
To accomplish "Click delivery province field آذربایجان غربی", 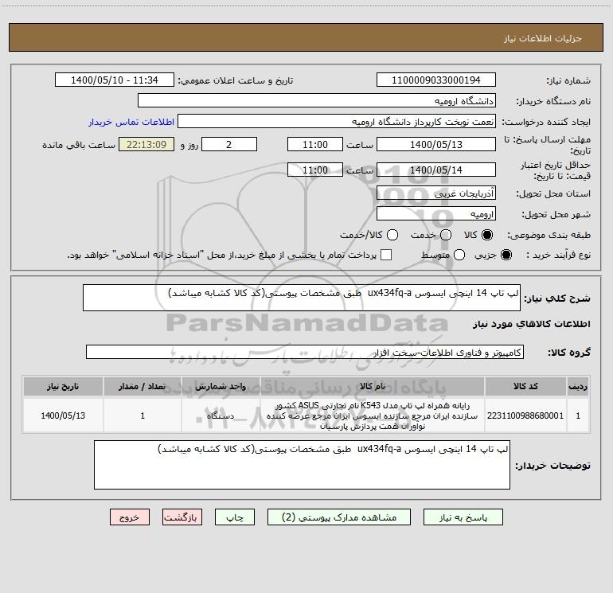I will click(436, 193).
